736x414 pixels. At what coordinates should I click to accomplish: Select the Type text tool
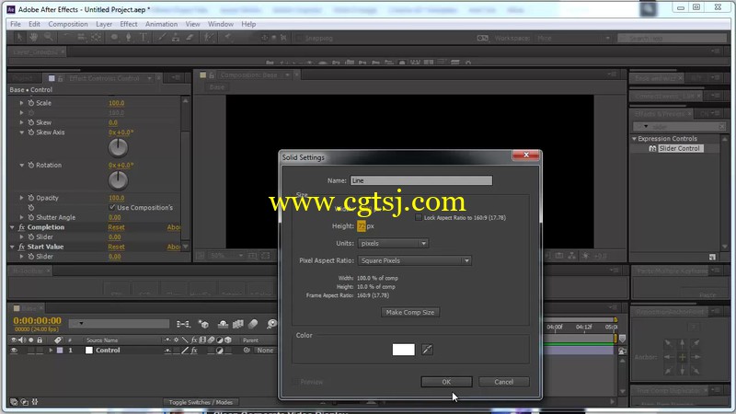[x=144, y=37]
